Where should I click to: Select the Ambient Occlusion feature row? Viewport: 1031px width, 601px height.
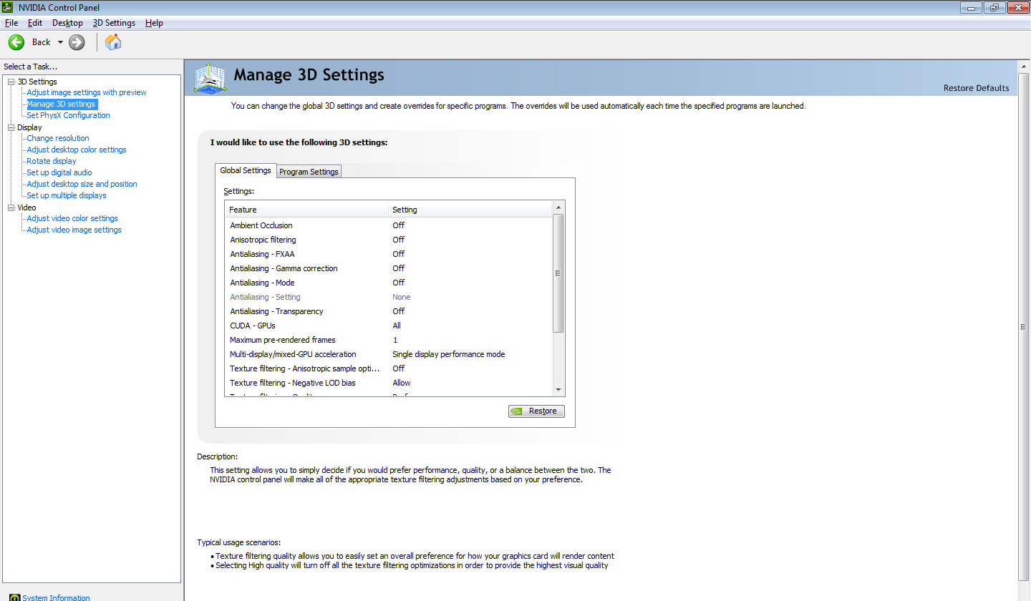click(x=389, y=225)
